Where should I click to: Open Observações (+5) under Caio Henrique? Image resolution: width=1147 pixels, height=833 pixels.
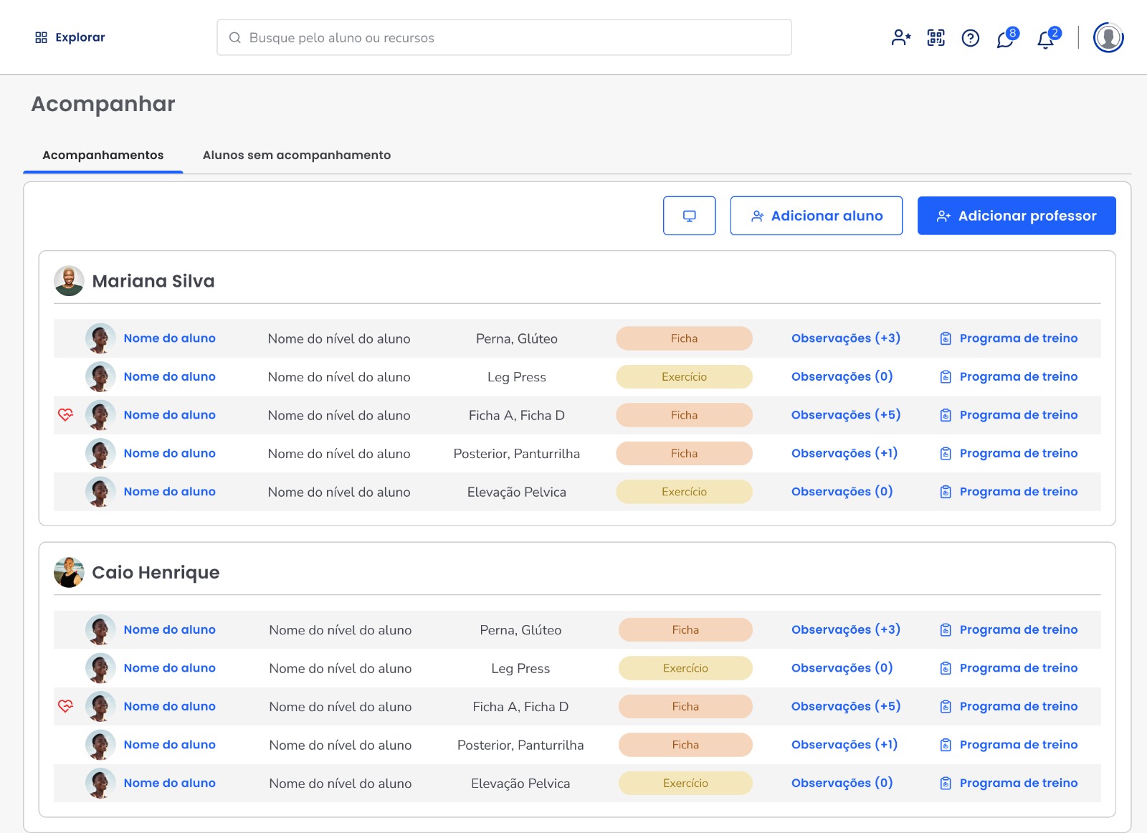point(845,706)
